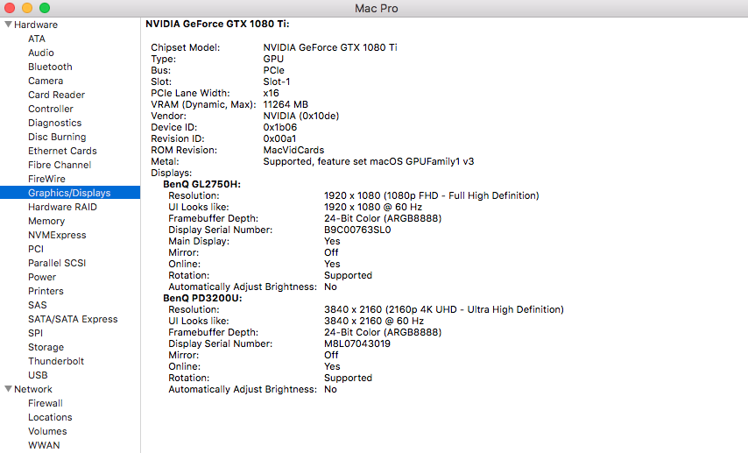748x453 pixels.
Task: Click the ROM Revision value MacVidCards
Action: click(293, 150)
